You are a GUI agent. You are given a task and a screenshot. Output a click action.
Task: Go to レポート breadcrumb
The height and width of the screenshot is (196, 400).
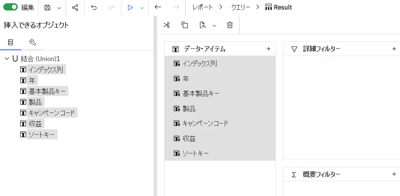pyautogui.click(x=203, y=7)
